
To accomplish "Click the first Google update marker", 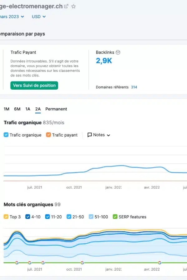I will point(17,263).
